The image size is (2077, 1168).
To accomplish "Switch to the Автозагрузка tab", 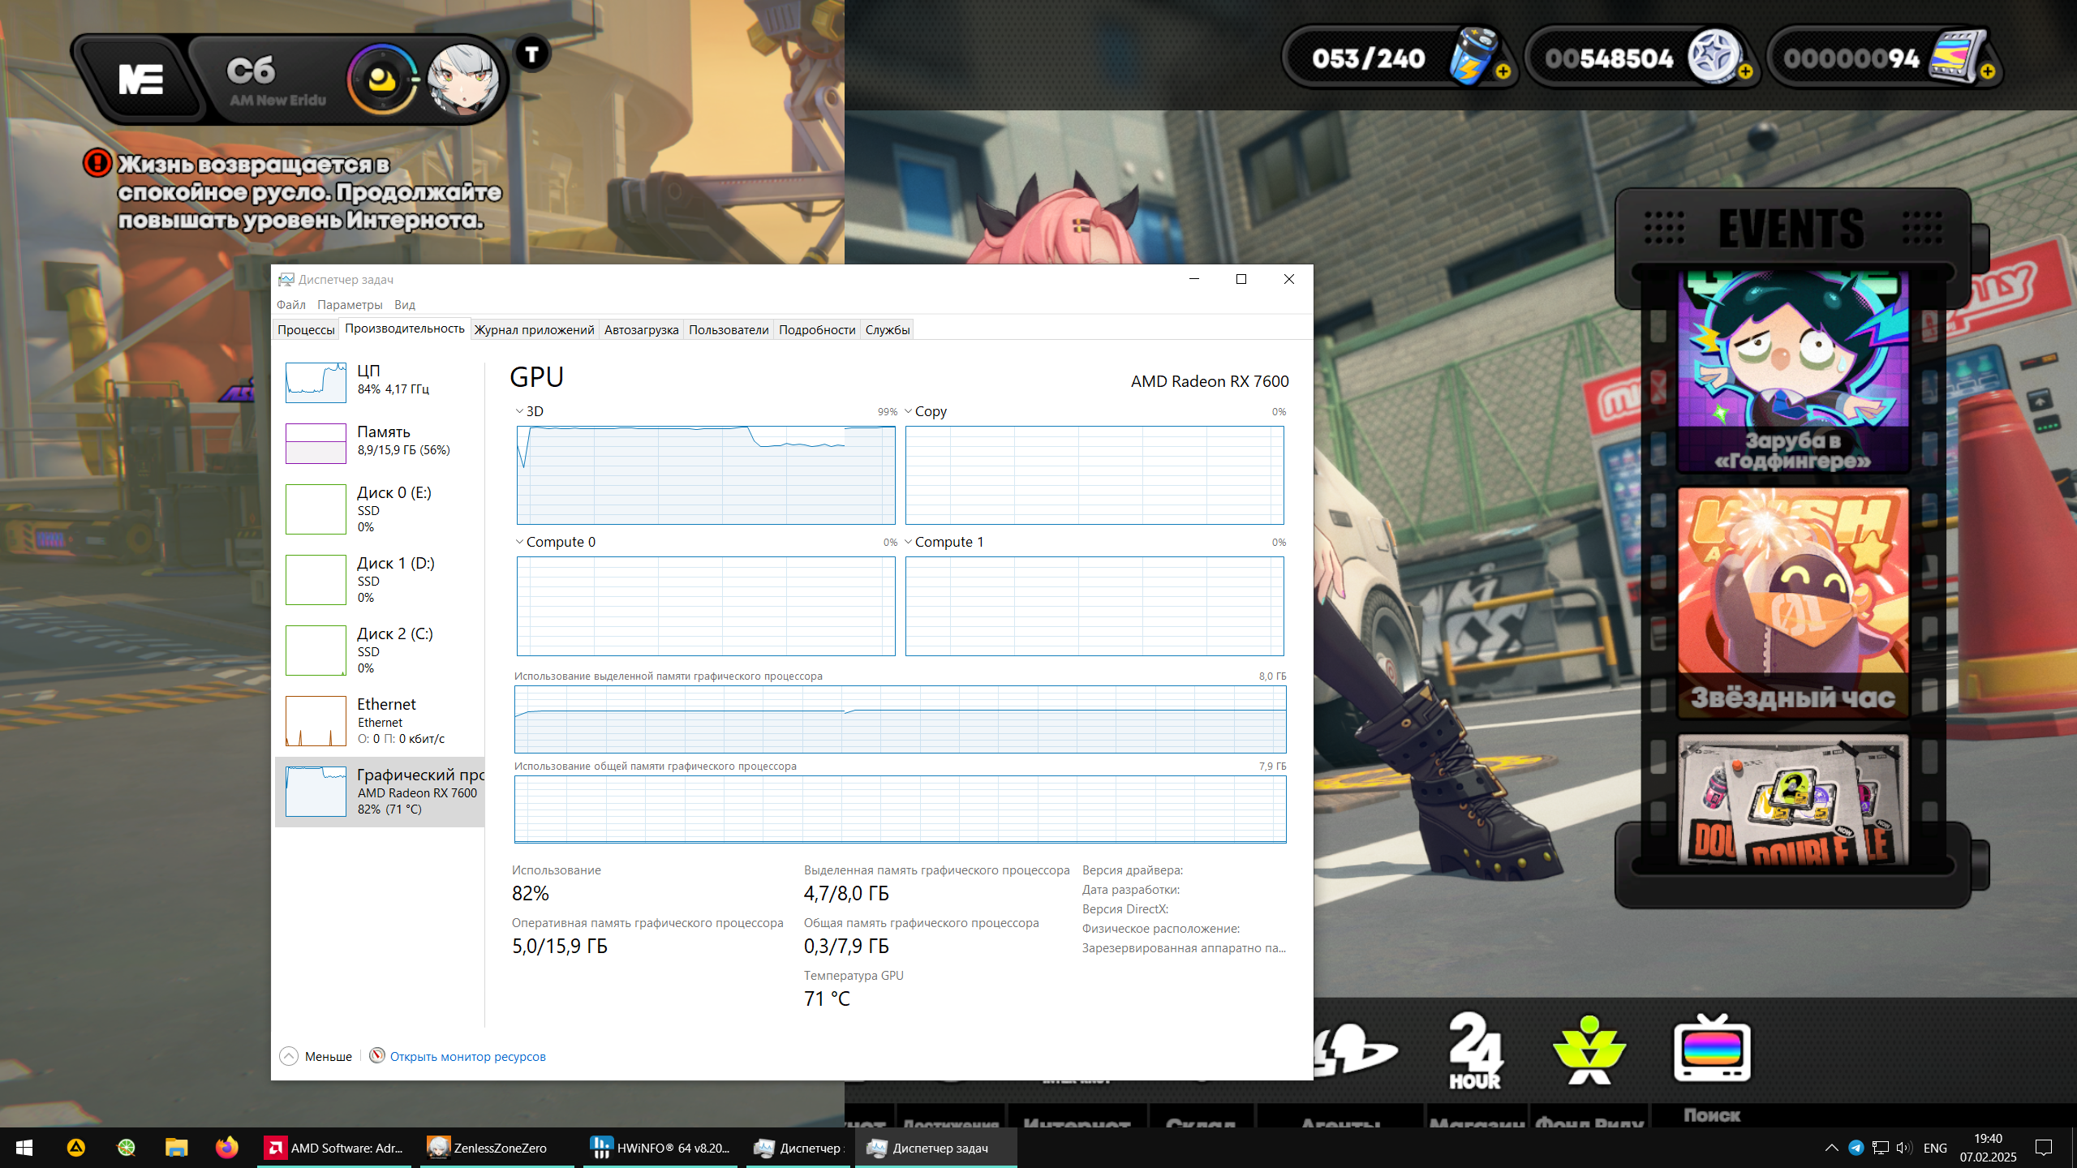I will click(641, 329).
